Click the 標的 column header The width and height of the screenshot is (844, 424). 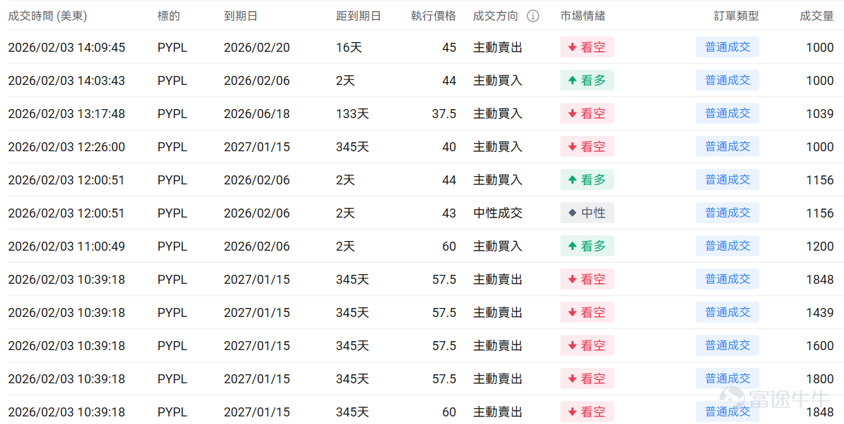tap(169, 16)
